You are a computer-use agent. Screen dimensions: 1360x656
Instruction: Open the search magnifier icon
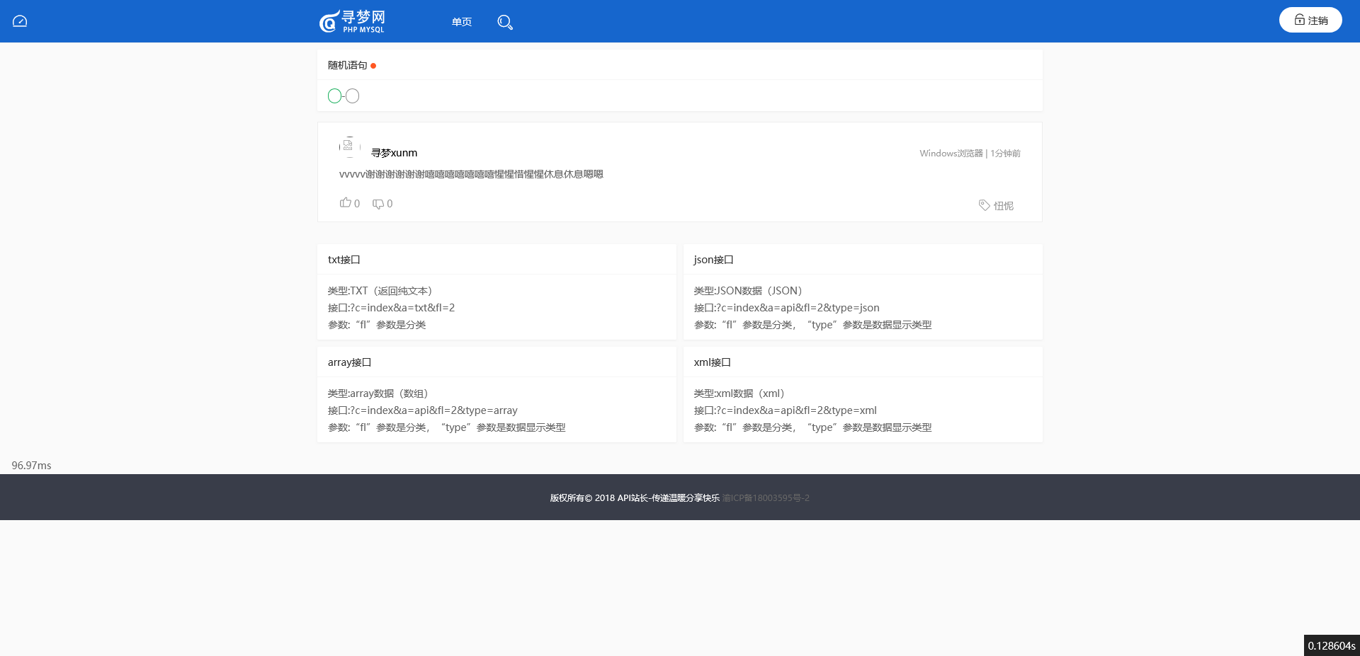point(504,22)
